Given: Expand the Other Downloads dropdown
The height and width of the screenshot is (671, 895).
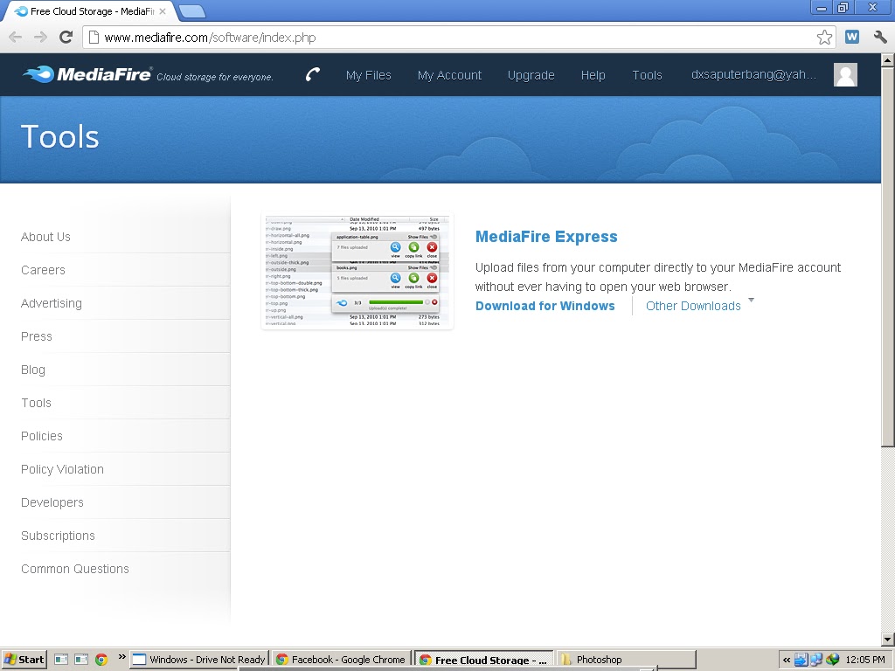Looking at the screenshot, I should click(700, 305).
